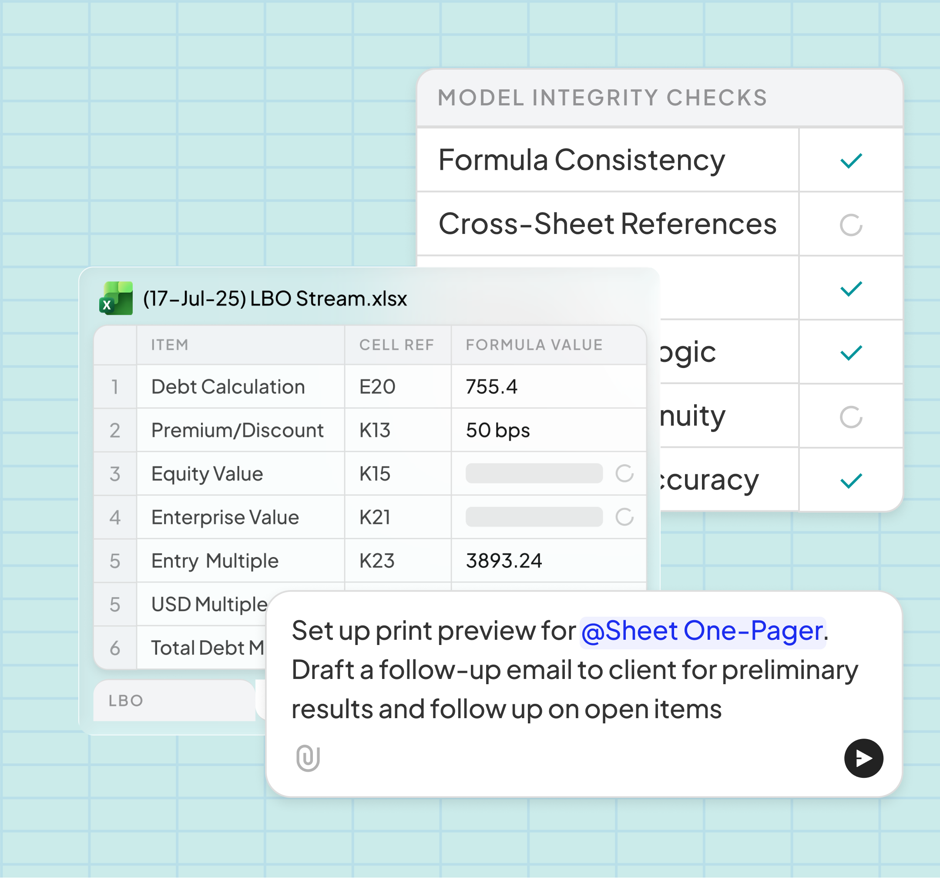
Task: Click the Equity Value loading spinner
Action: [624, 473]
